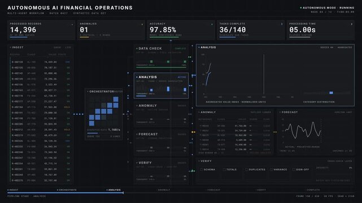Enable the Variance check

click(x=271, y=169)
